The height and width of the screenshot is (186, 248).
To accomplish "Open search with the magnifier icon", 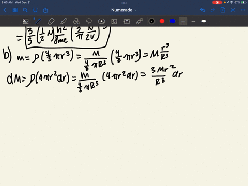I will pos(25,10).
